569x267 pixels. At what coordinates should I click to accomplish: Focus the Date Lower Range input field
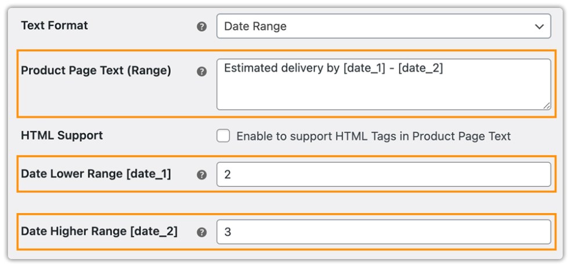383,174
